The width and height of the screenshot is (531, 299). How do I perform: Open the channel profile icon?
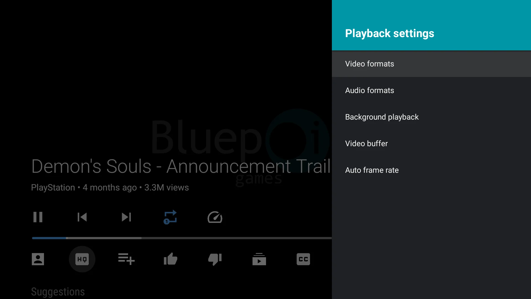(38, 259)
